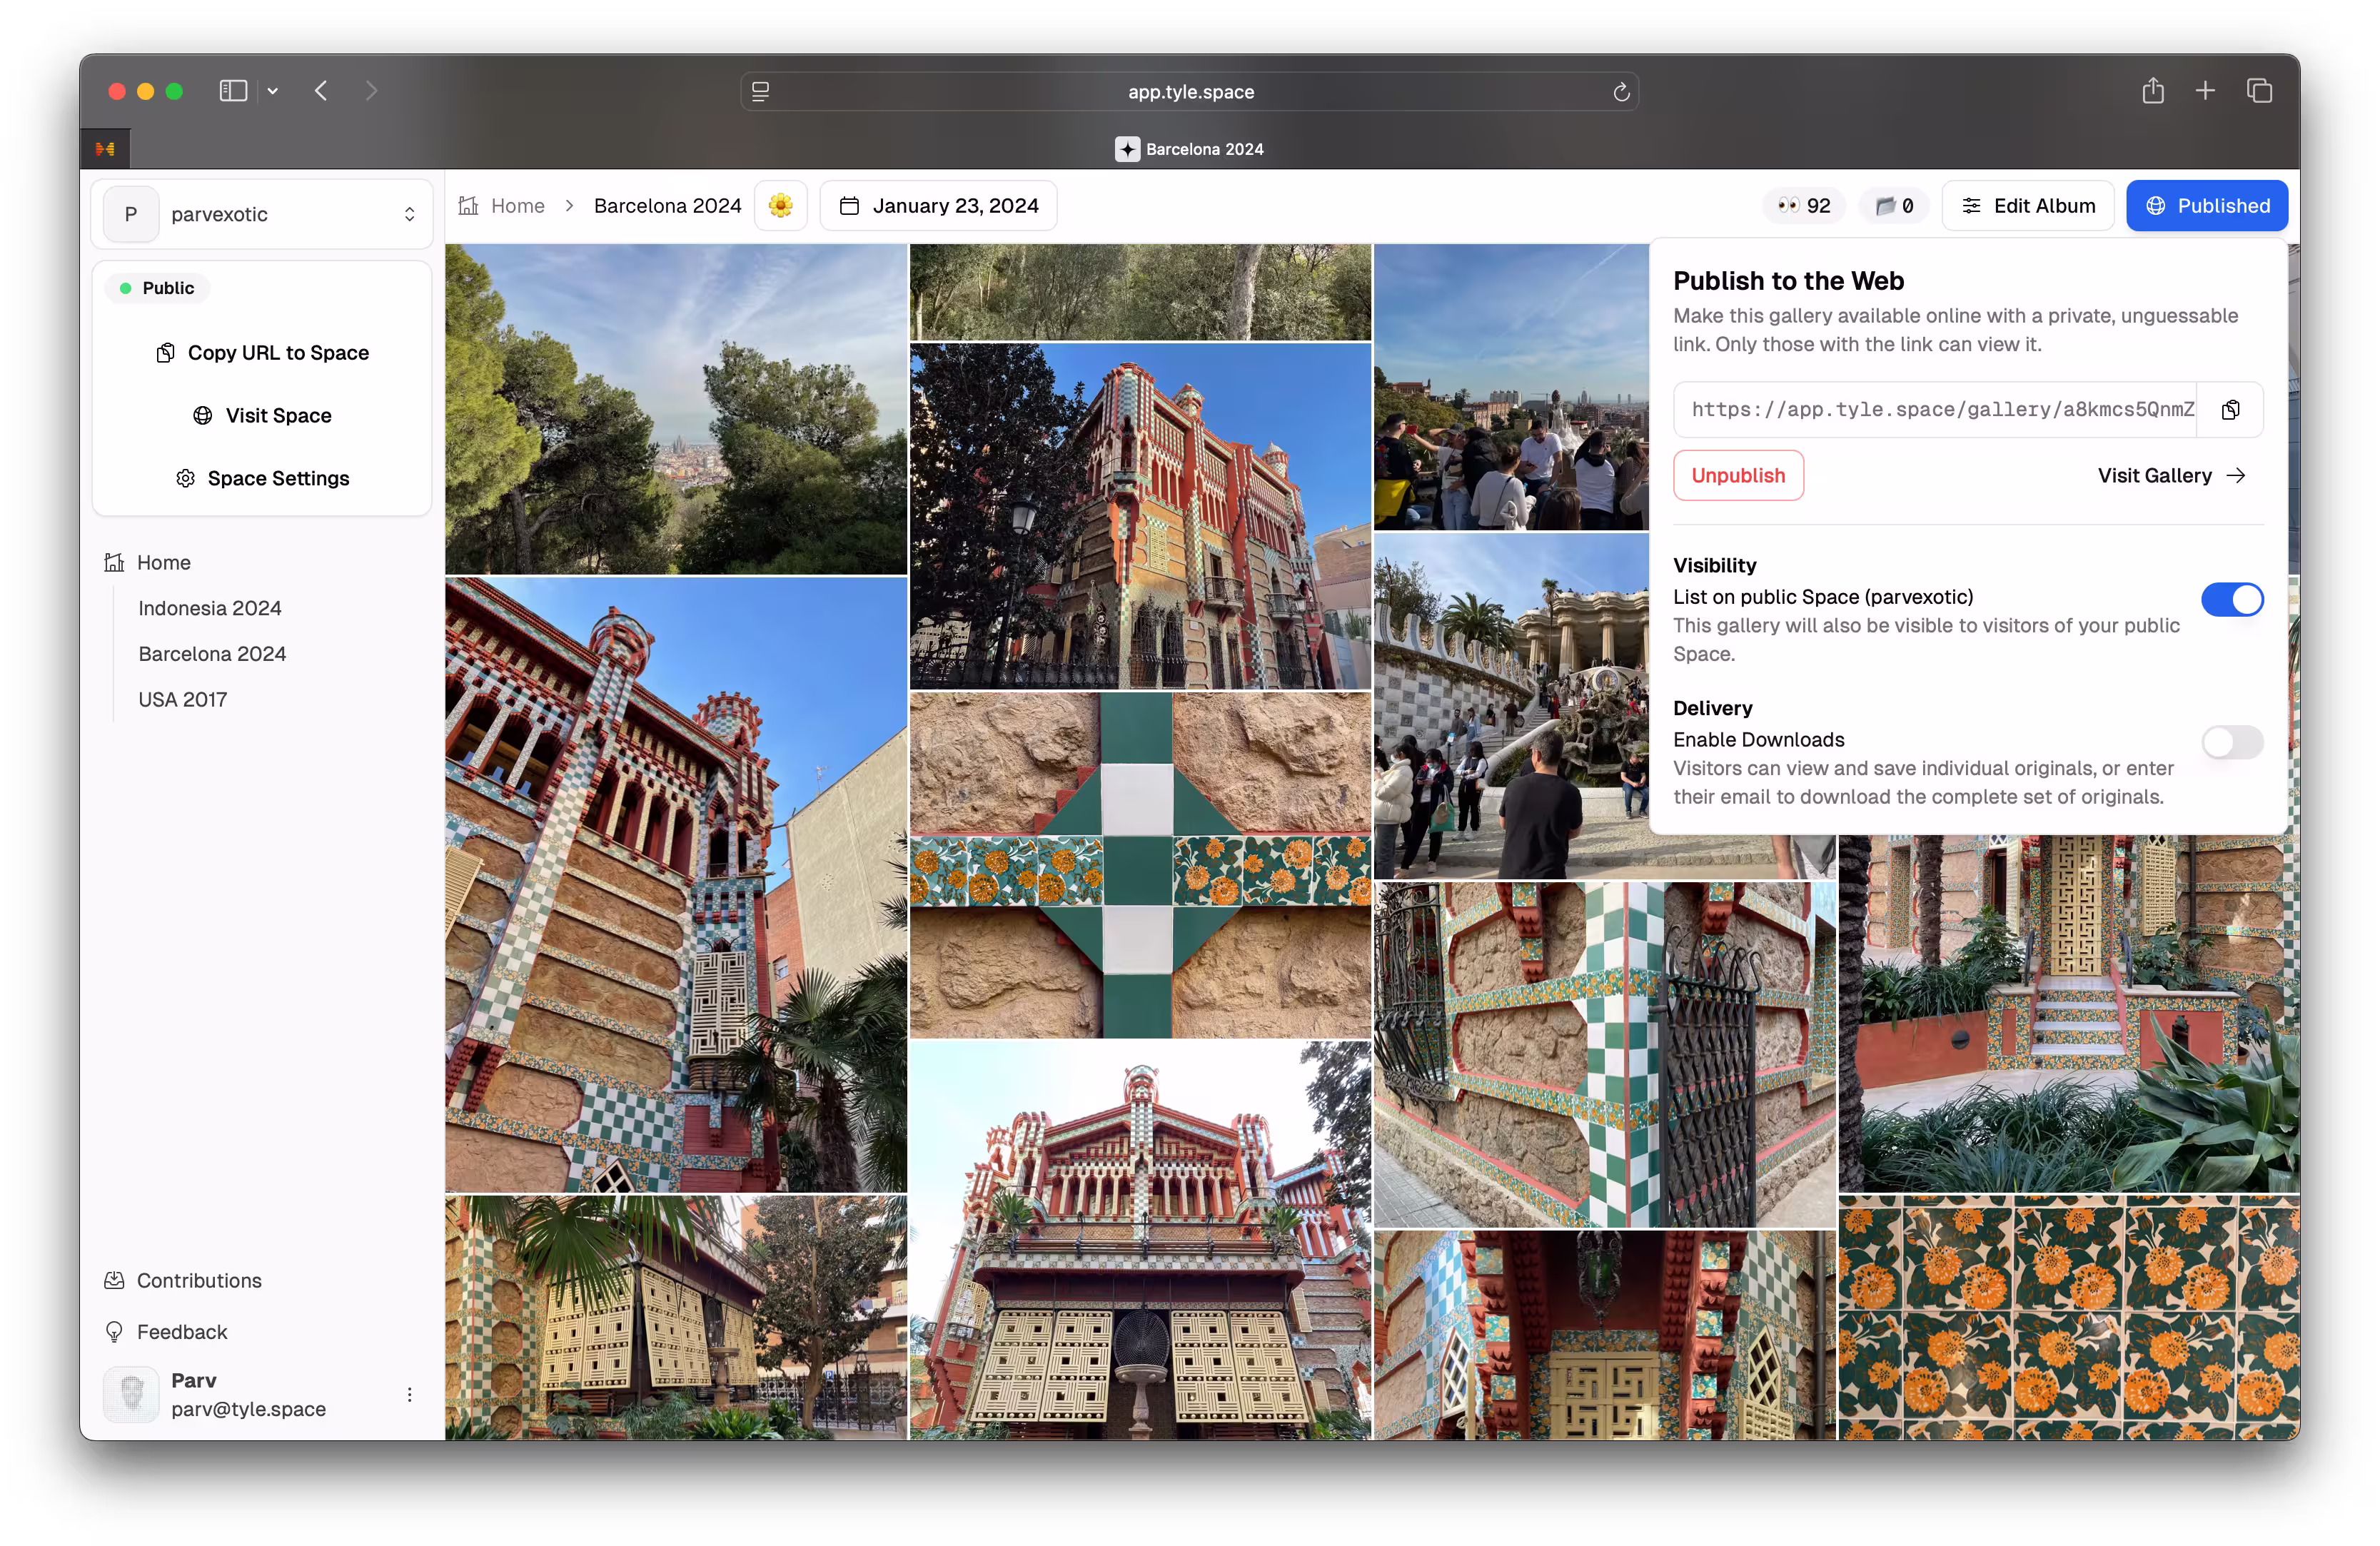The width and height of the screenshot is (2380, 1546).
Task: Copy the gallery link using the copy icon
Action: pyautogui.click(x=2230, y=410)
